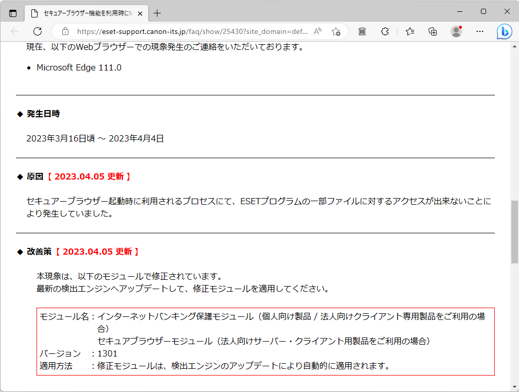519x392 pixels.
Task: Click the eset-support URL address bar
Action: click(192, 31)
